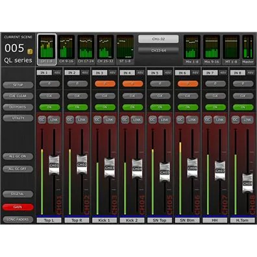Select the SN Btm channel name label
Screen dimensions: 257x257
(188, 221)
